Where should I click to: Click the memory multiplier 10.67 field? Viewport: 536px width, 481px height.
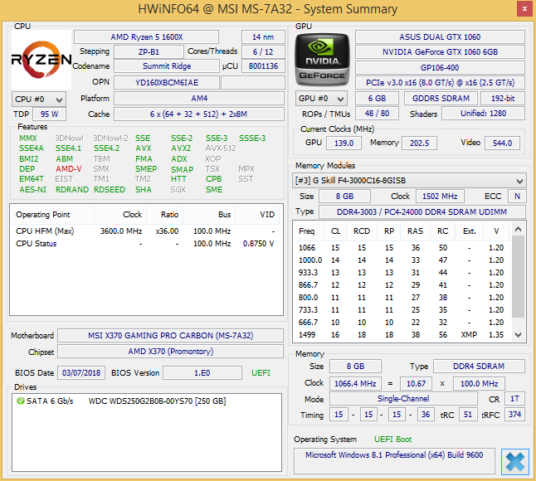tap(416, 384)
